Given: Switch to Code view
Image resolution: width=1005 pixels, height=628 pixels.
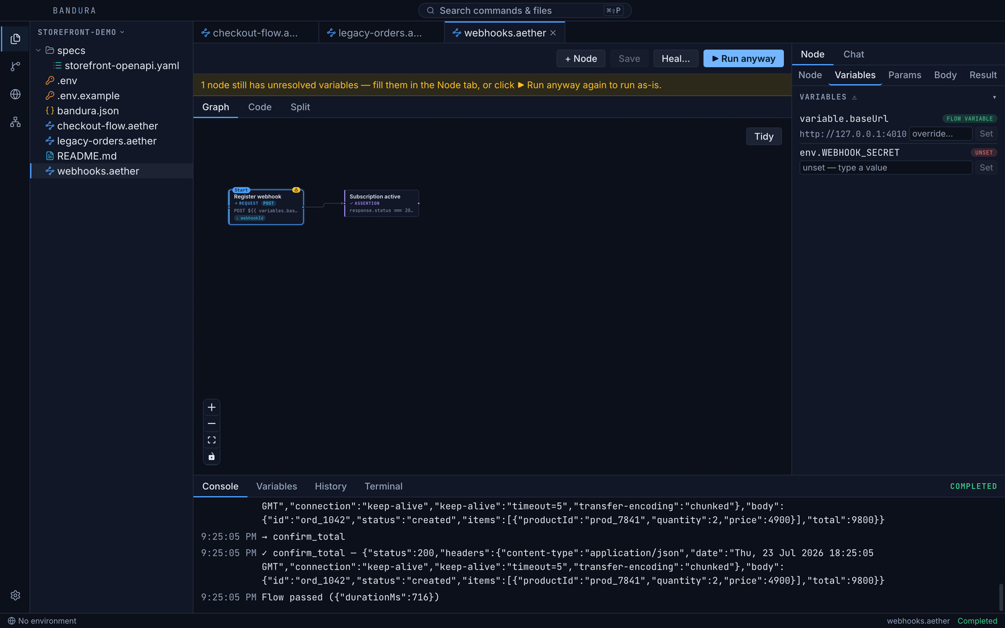Looking at the screenshot, I should 260,107.
